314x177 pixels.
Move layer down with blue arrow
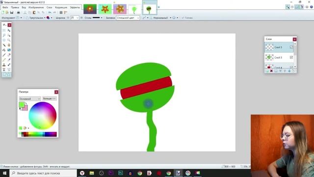coord(289,71)
